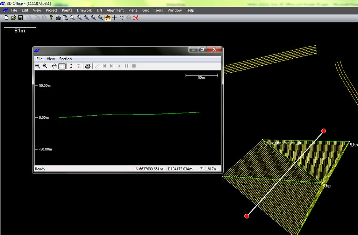Open the Alignment menu
The width and height of the screenshot is (358, 235).
[115, 10]
